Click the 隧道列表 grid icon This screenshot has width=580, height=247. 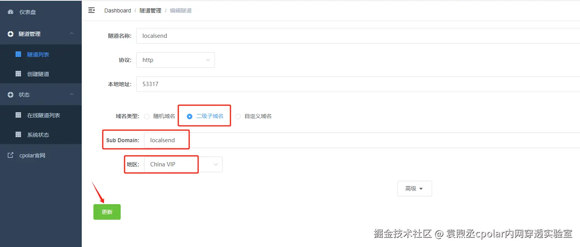tap(18, 55)
